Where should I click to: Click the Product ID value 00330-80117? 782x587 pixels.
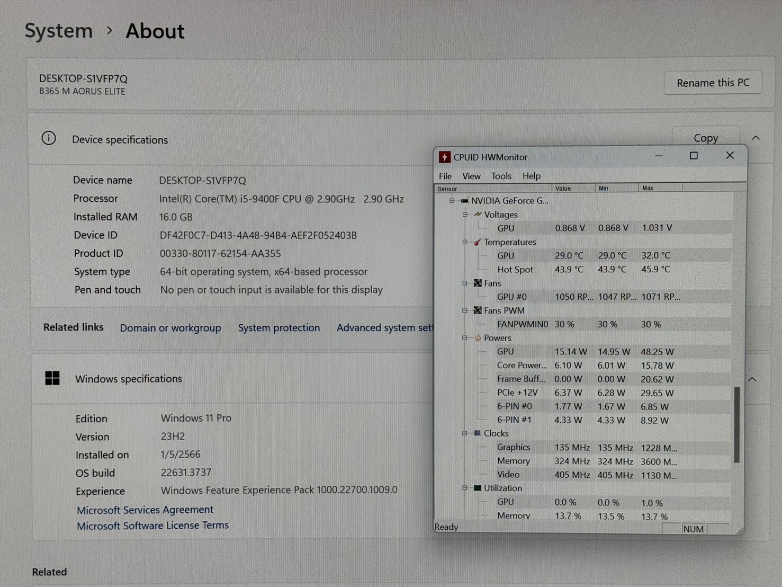220,254
